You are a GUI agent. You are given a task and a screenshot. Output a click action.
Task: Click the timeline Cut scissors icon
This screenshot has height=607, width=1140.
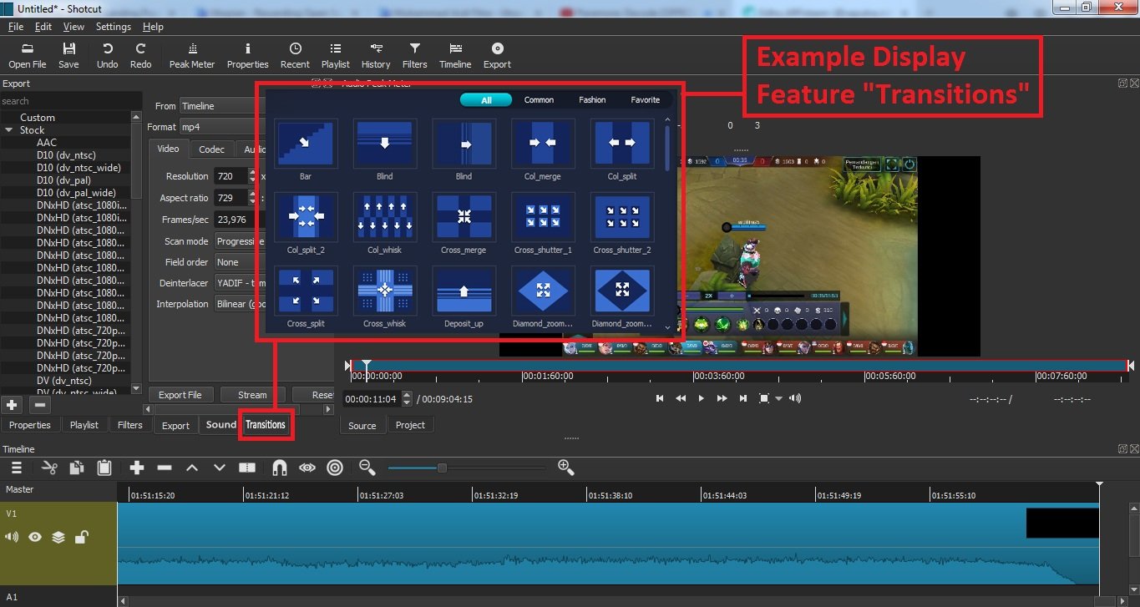click(49, 468)
